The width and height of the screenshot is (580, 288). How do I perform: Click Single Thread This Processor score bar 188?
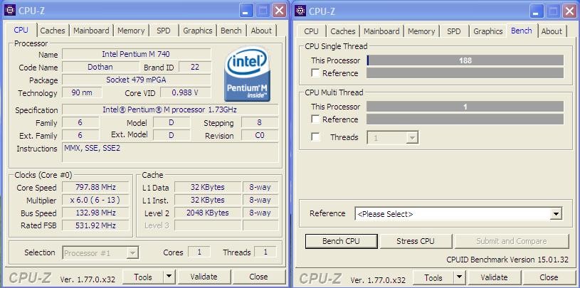point(465,60)
